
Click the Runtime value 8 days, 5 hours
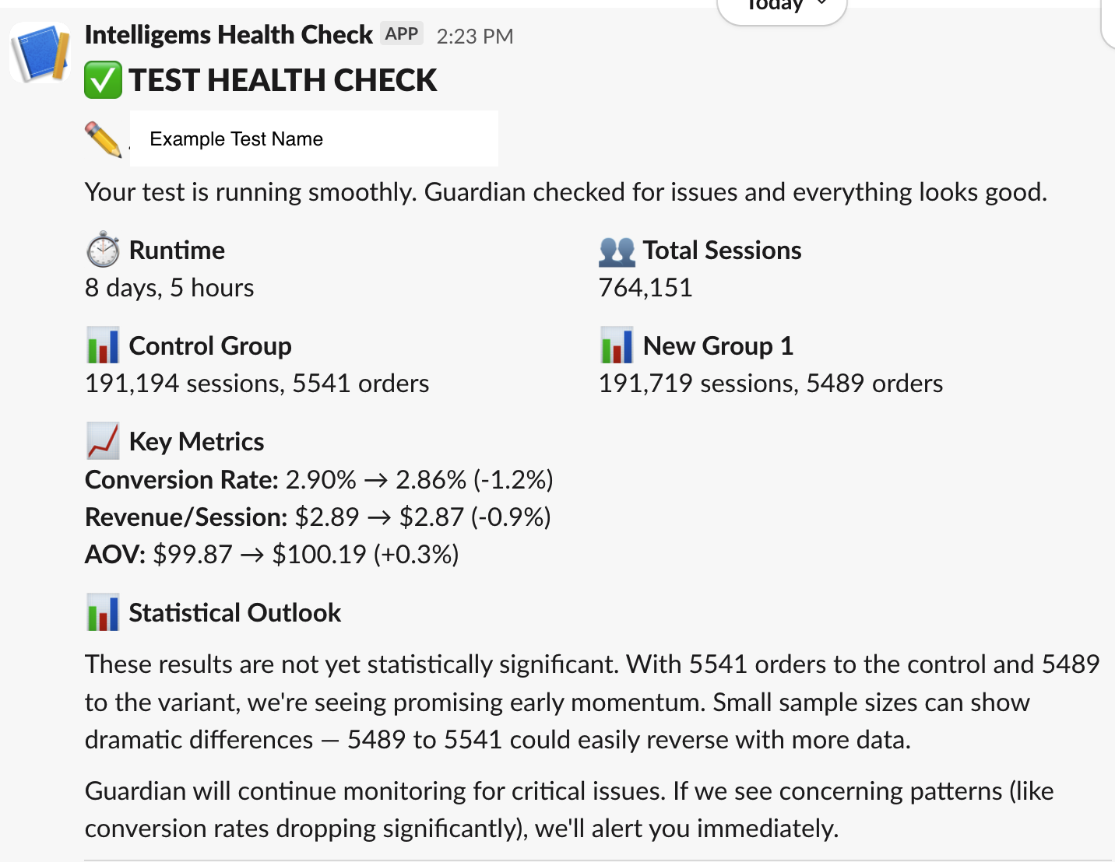(169, 288)
